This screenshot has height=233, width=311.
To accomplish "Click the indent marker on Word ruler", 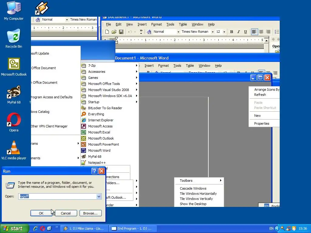I will pyautogui.click(x=116, y=40).
